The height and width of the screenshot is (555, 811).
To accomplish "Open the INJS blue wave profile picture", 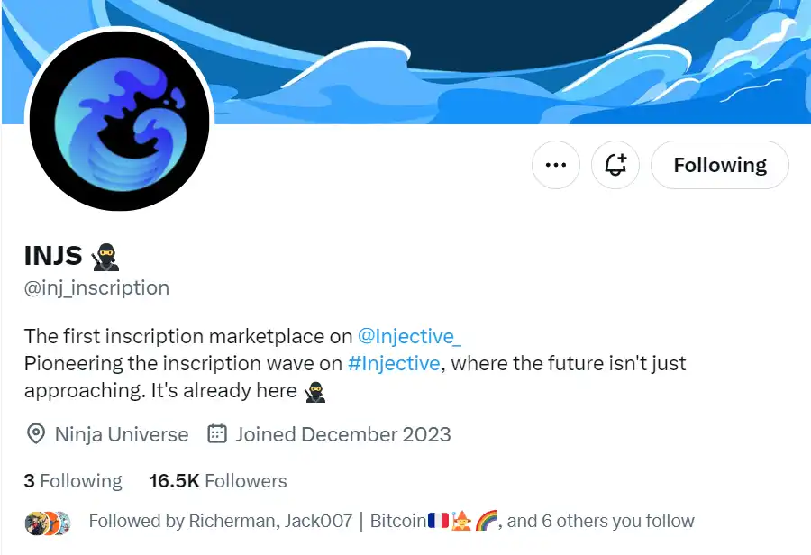I will tap(119, 122).
